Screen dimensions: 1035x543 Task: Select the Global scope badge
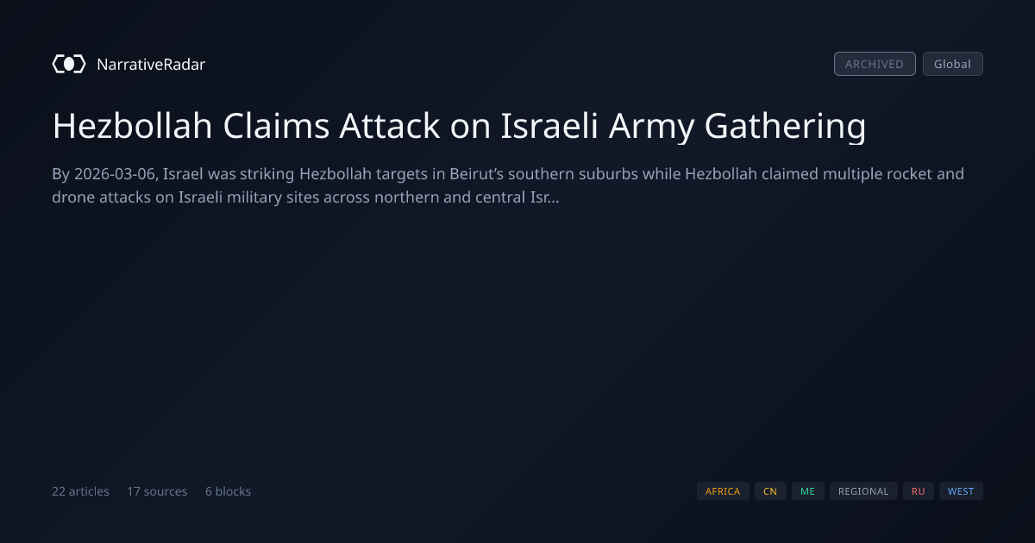pos(953,64)
